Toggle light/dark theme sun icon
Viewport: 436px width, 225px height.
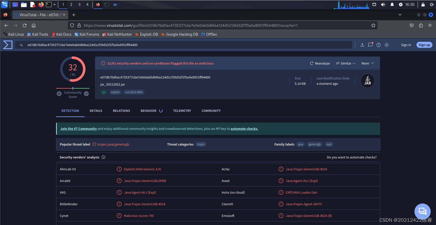[x=387, y=45]
